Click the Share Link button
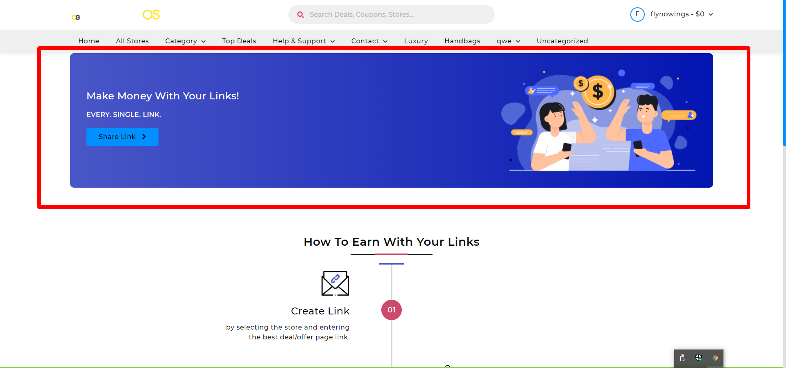The height and width of the screenshot is (368, 786). click(122, 137)
